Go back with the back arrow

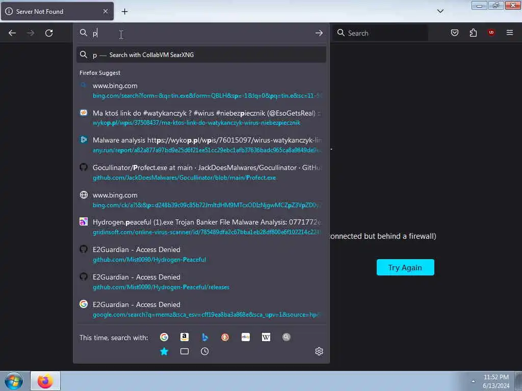12,33
